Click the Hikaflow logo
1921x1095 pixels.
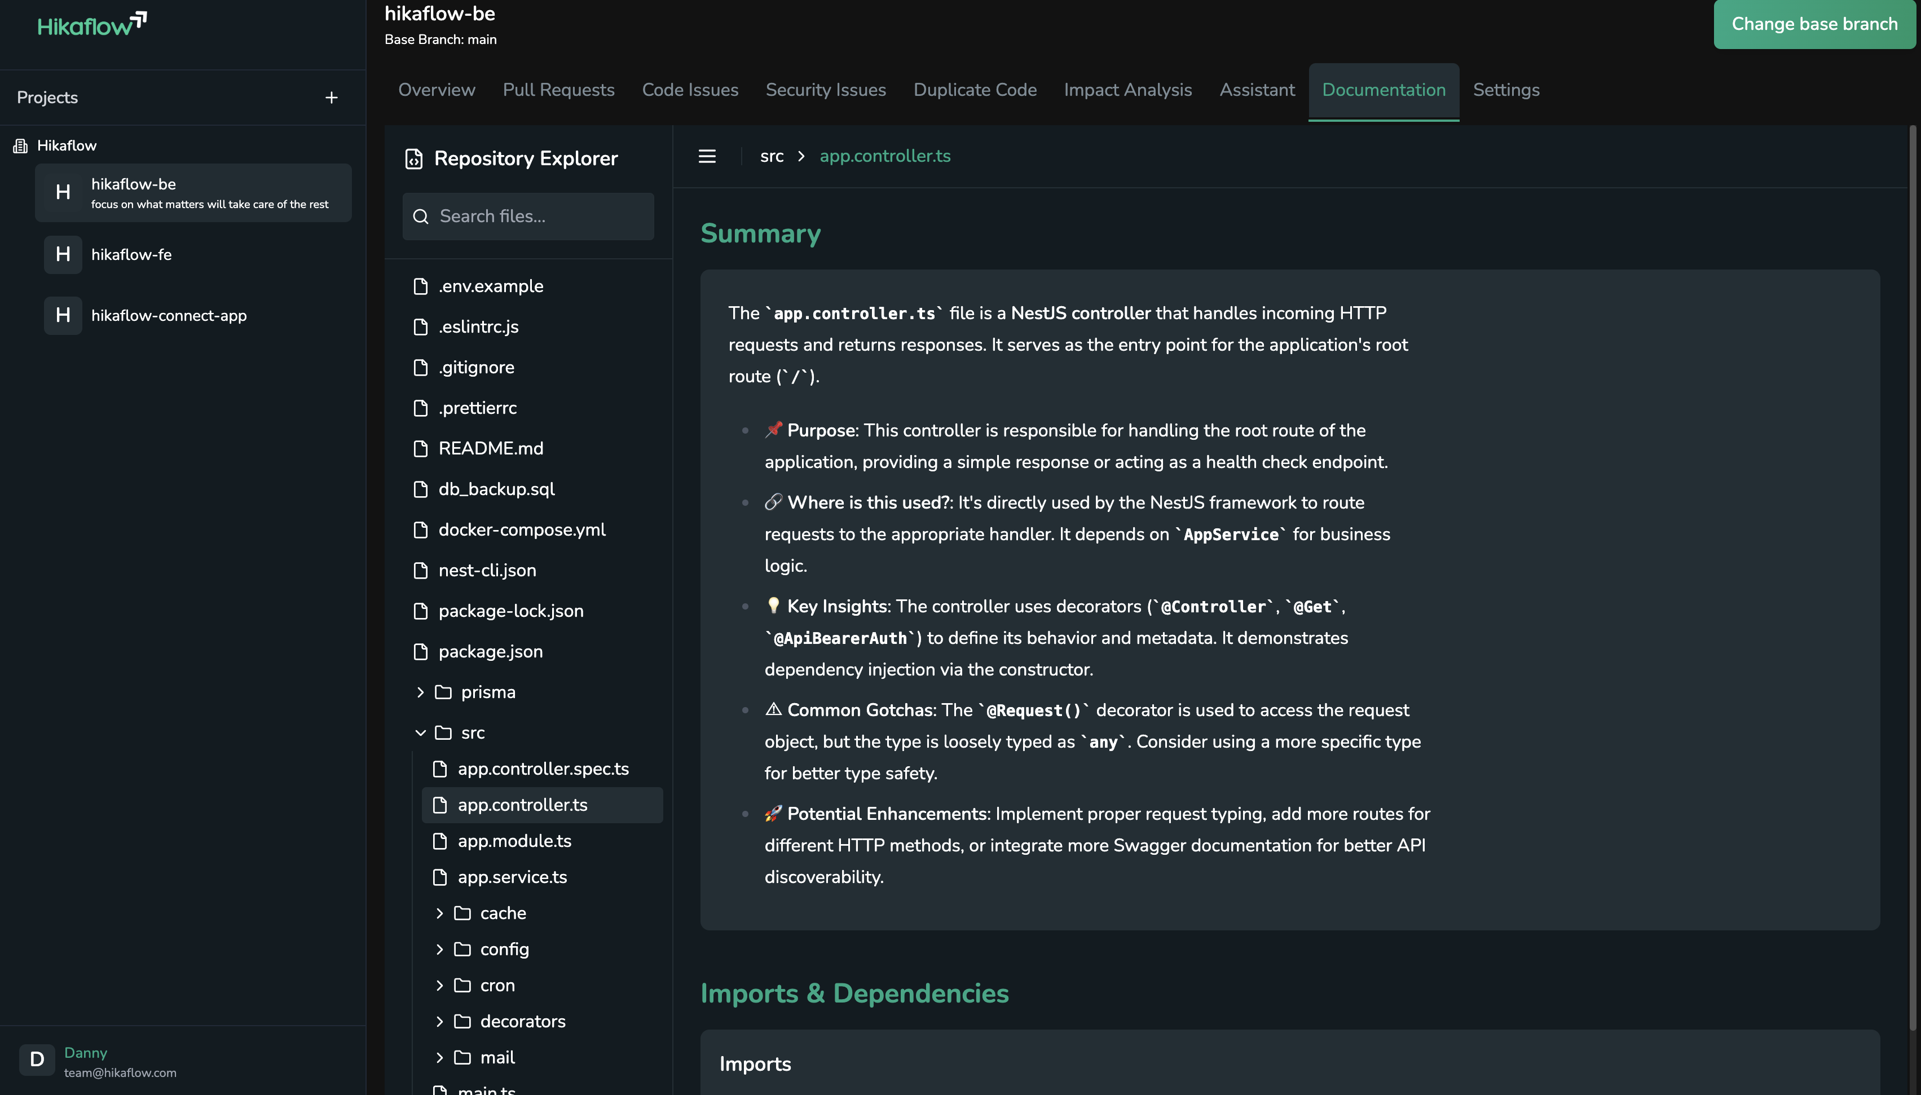pos(92,25)
